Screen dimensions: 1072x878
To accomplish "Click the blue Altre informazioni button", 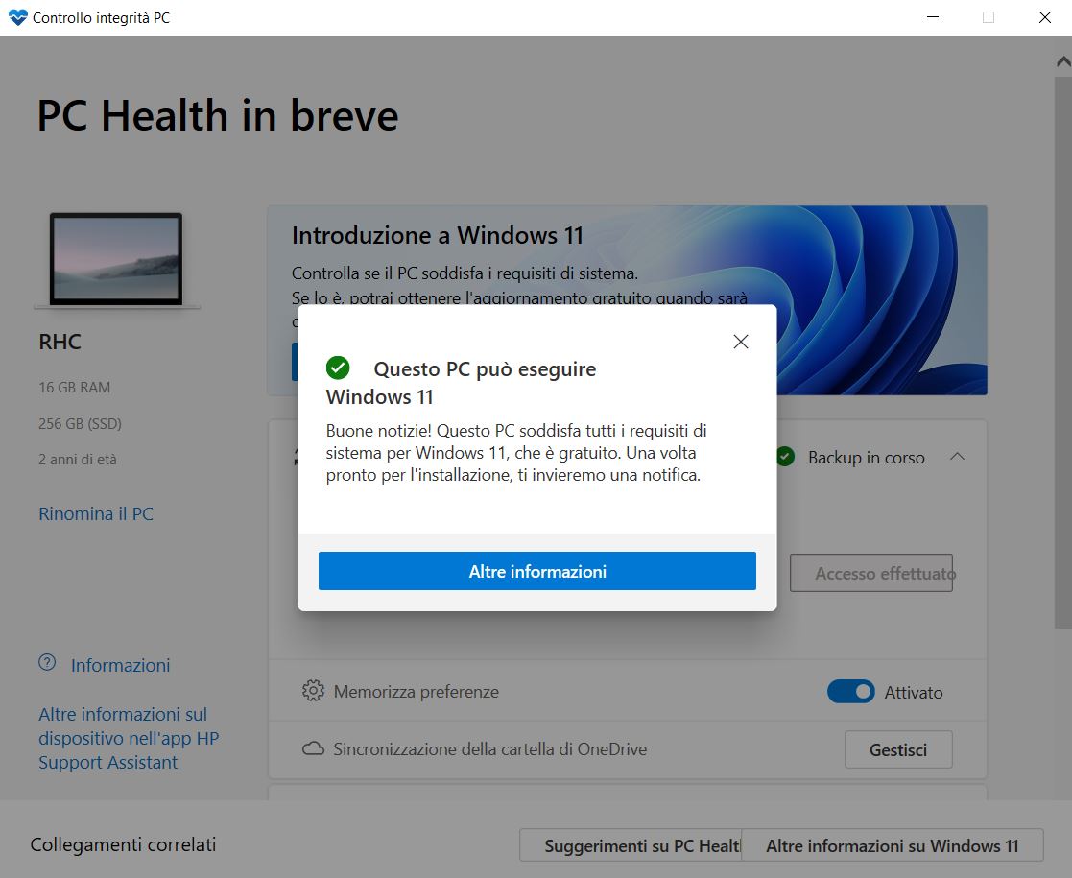I will point(536,571).
